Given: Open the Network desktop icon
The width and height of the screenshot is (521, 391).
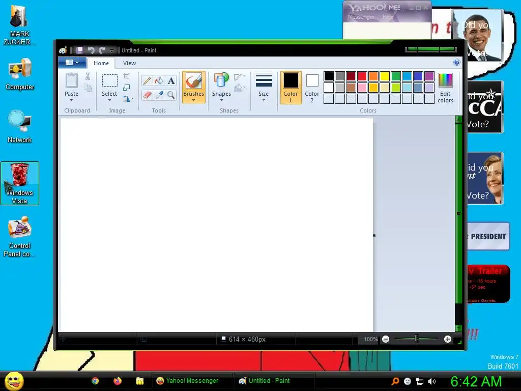Looking at the screenshot, I should coord(20,126).
